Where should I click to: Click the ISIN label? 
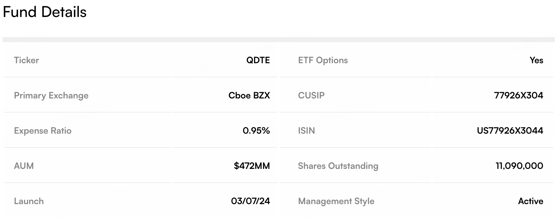click(306, 131)
